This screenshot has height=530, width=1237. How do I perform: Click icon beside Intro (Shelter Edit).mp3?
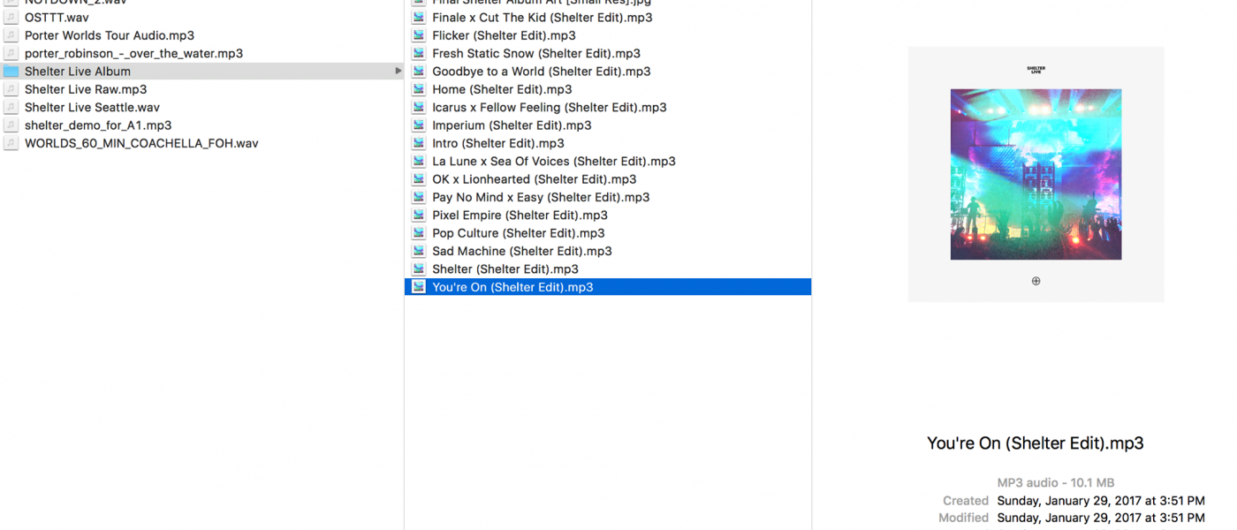coord(419,143)
